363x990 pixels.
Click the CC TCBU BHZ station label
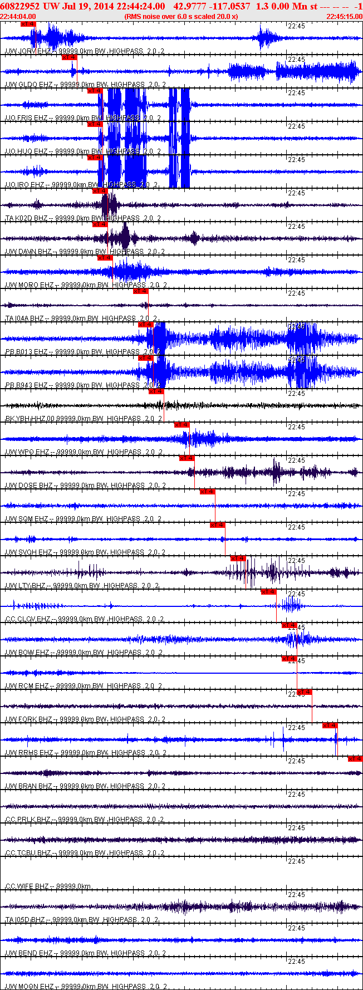[85, 853]
